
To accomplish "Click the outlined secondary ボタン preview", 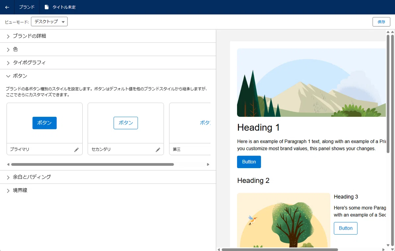I will (126, 123).
